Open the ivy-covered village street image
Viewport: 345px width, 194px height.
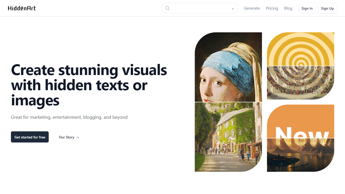pos(228,137)
